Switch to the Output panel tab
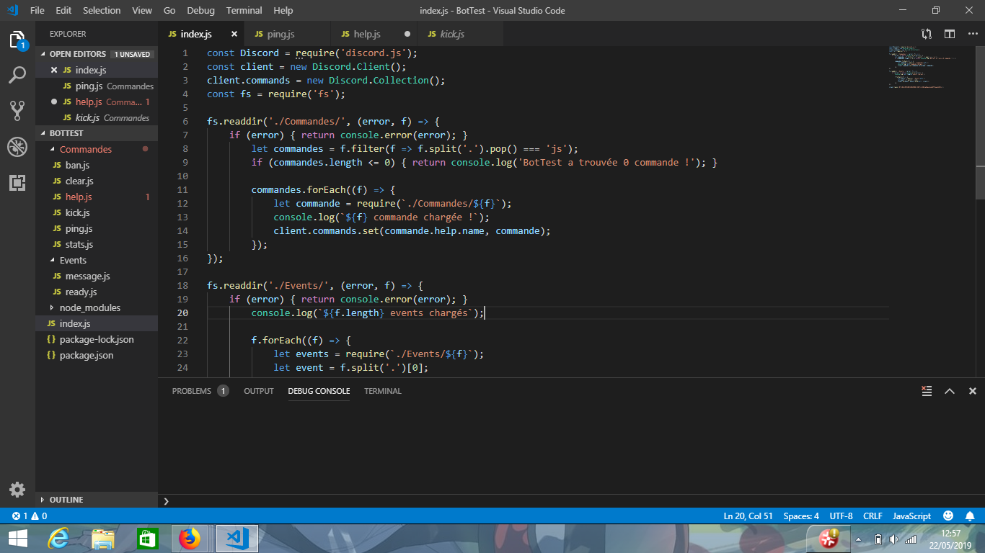This screenshot has width=985, height=553. (259, 391)
